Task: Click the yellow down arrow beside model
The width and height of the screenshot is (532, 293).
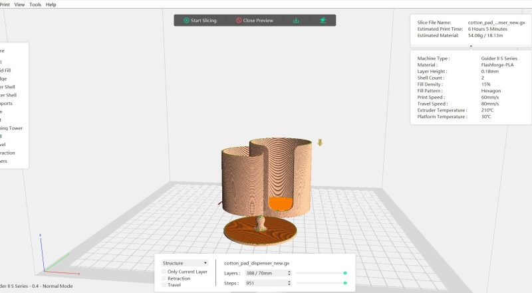Action: point(320,142)
